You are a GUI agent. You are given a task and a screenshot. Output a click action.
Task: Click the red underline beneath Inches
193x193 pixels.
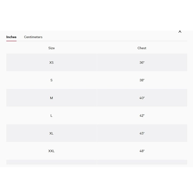point(11,41)
